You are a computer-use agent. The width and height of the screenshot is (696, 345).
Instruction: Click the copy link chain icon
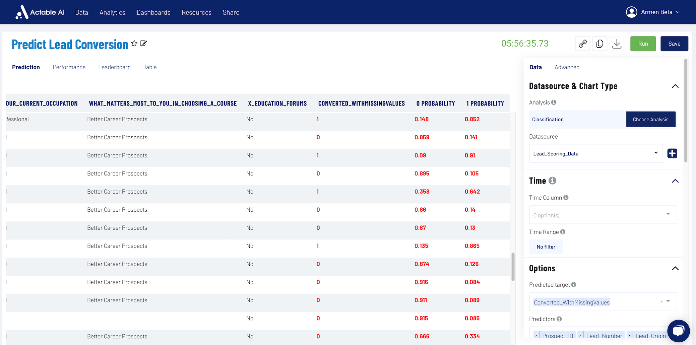point(583,44)
